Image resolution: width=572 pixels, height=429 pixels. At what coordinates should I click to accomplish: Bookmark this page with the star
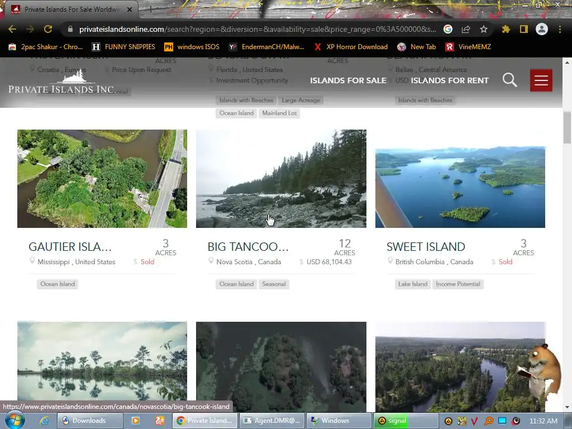[484, 29]
